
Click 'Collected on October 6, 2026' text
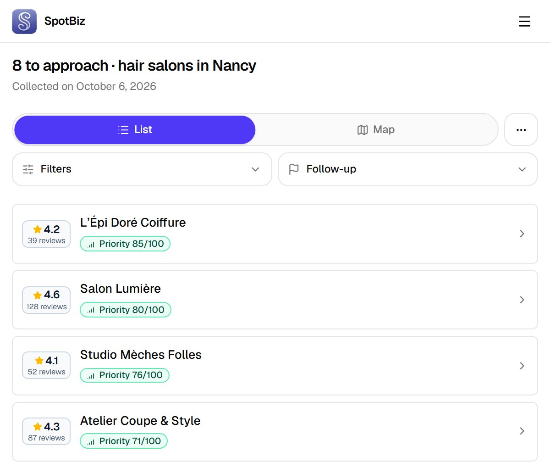pyautogui.click(x=84, y=86)
